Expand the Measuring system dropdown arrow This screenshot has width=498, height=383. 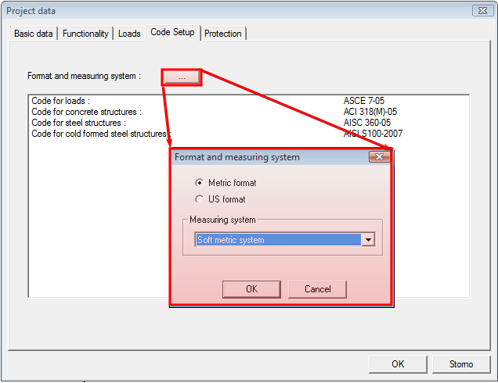point(368,240)
